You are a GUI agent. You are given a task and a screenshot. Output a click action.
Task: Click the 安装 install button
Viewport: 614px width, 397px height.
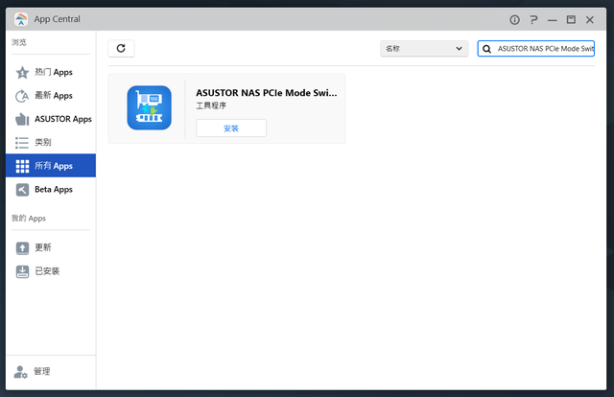click(231, 128)
